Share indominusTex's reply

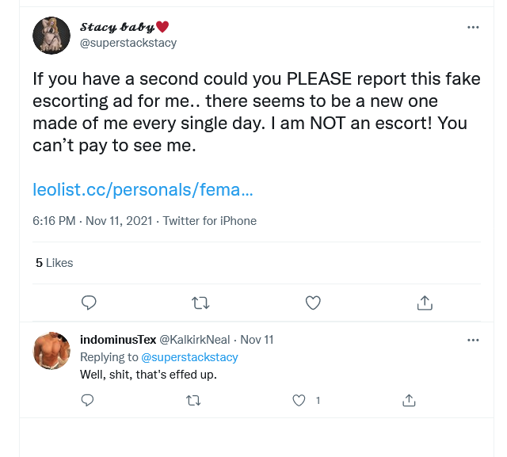[410, 400]
